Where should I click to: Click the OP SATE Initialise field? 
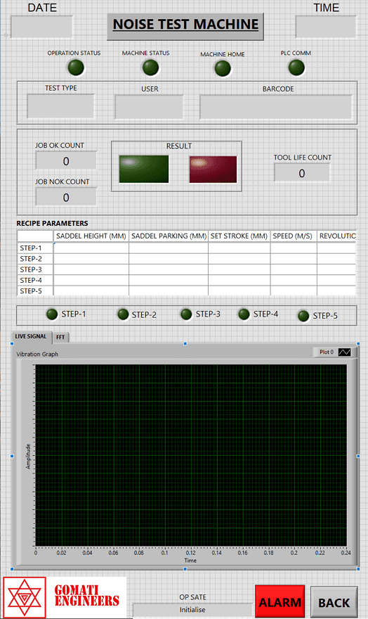192,610
